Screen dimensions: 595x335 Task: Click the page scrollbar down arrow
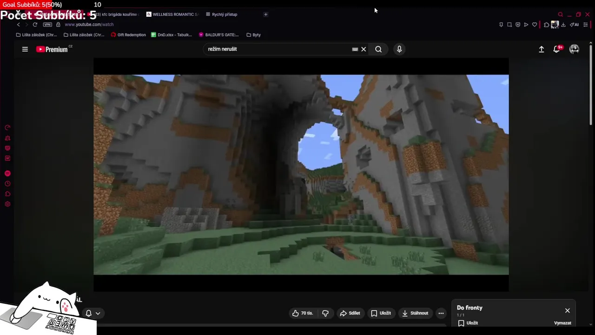tap(591, 324)
